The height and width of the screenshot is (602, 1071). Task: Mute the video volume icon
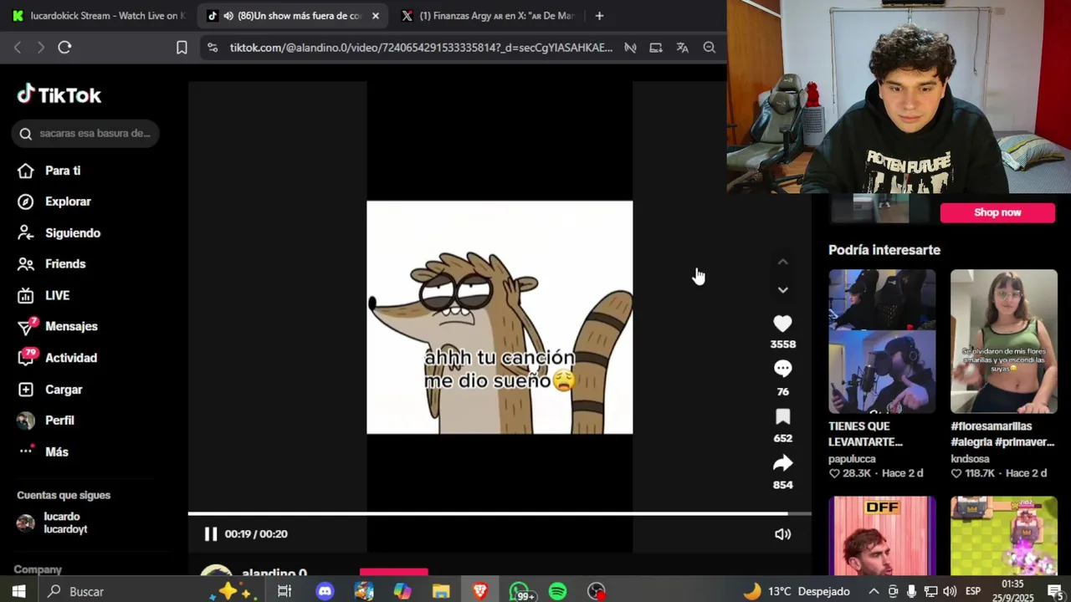(x=782, y=534)
